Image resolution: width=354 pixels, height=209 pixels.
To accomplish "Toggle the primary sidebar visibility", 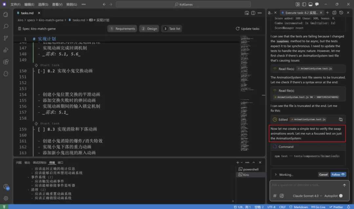I will [x=304, y=4].
